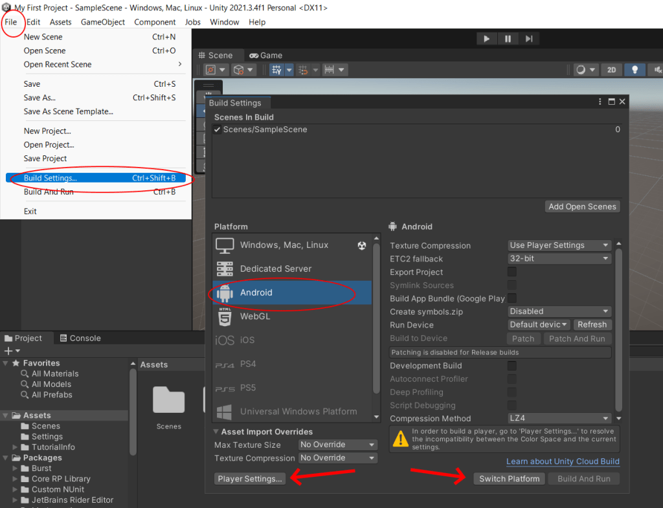This screenshot has width=663, height=508.
Task: Uncheck Scenes/SampleScene in Scenes In Build
Action: pos(218,129)
